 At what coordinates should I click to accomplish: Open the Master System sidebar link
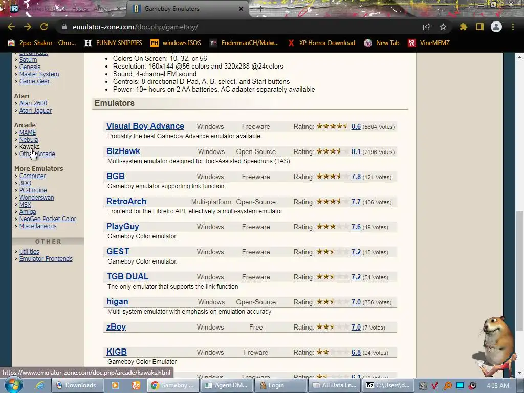tap(39, 74)
